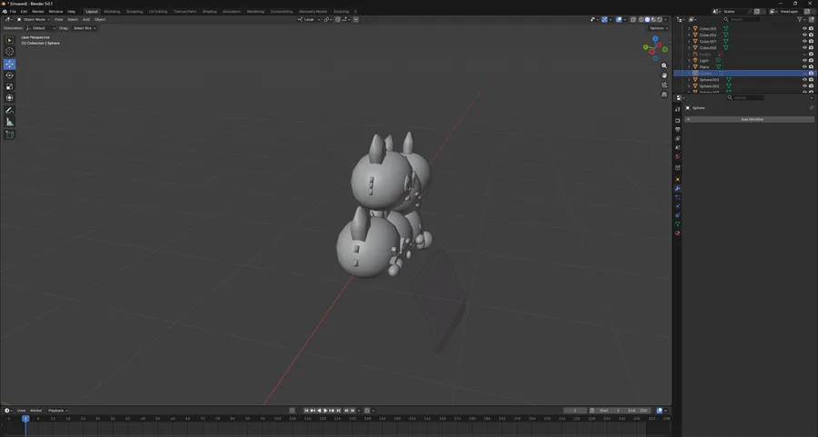
Task: Hide Cube.055 in viewport via eye icon
Action: 804,29
